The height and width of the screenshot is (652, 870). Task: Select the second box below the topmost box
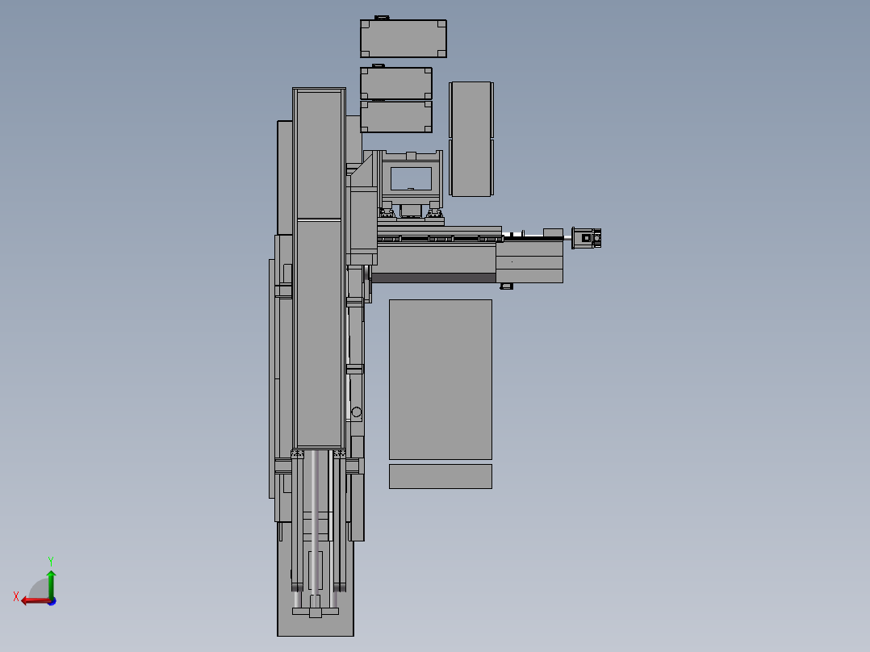(396, 84)
